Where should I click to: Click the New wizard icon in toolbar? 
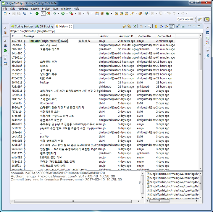click(x=6, y=13)
